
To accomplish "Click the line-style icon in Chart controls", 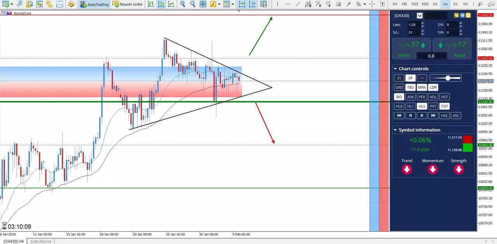I will tap(422, 78).
